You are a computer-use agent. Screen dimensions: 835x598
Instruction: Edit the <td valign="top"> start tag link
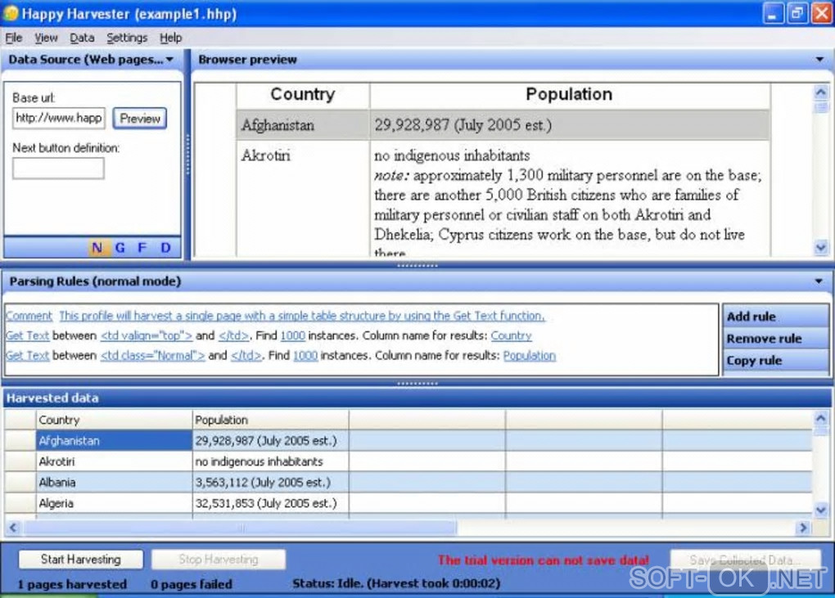tap(147, 335)
